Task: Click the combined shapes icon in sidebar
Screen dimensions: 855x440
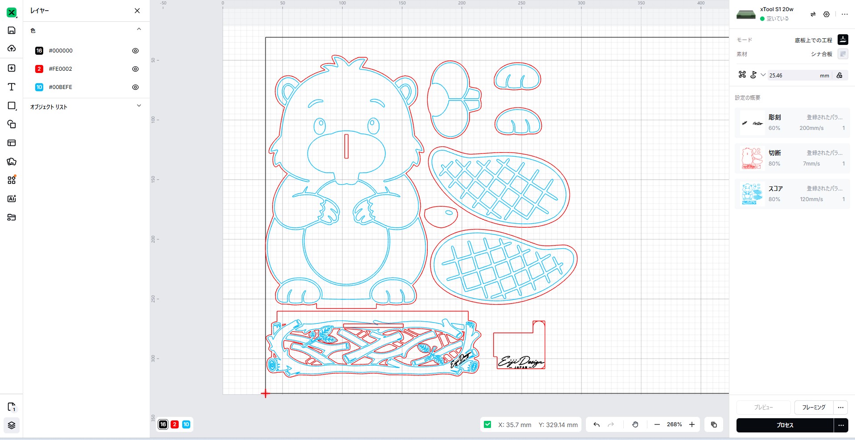Action: (x=12, y=124)
